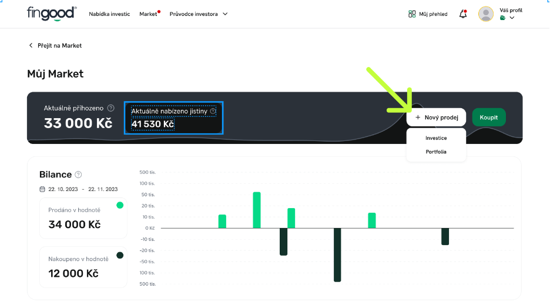Image resolution: width=550 pixels, height=305 pixels.
Task: Expand the Průvodce investora dropdown
Action: tap(225, 14)
